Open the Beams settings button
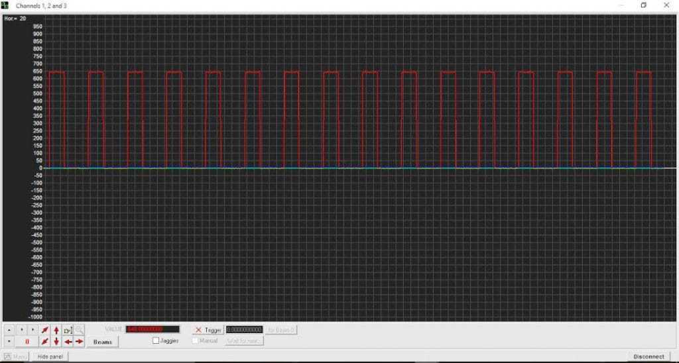Image resolution: width=679 pixels, height=363 pixels. click(103, 342)
